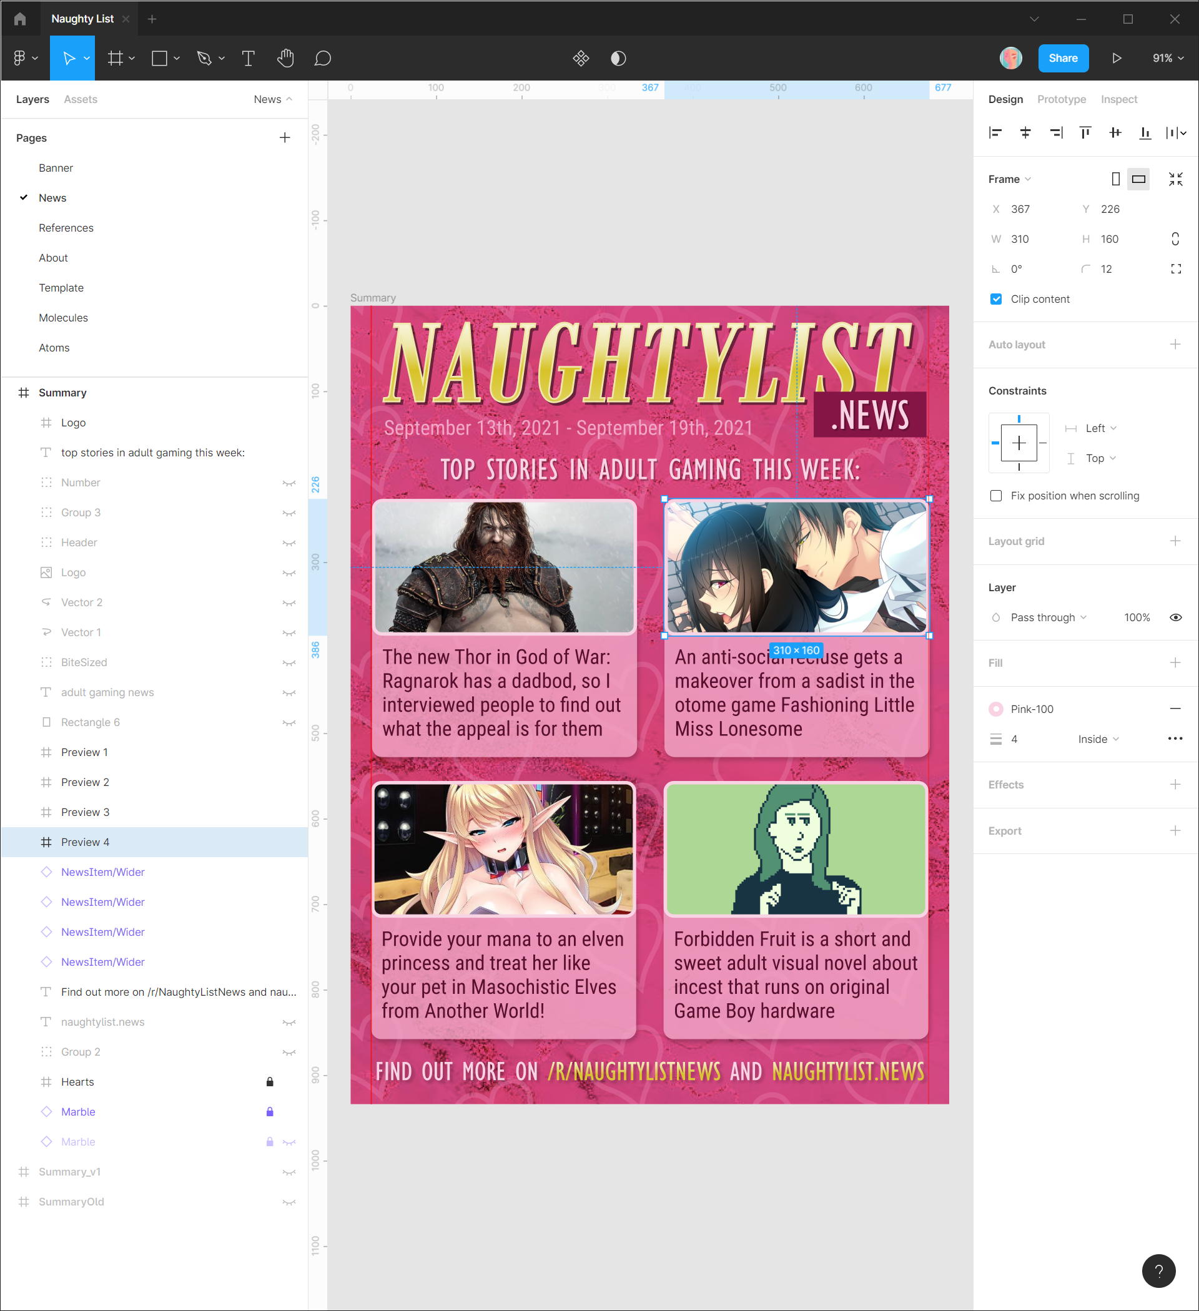Select the Pen tool
Image resolution: width=1199 pixels, height=1311 pixels.
[204, 58]
